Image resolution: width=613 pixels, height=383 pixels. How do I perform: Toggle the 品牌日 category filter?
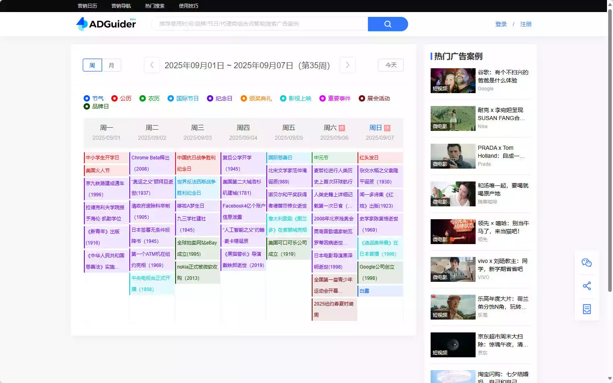tap(96, 106)
